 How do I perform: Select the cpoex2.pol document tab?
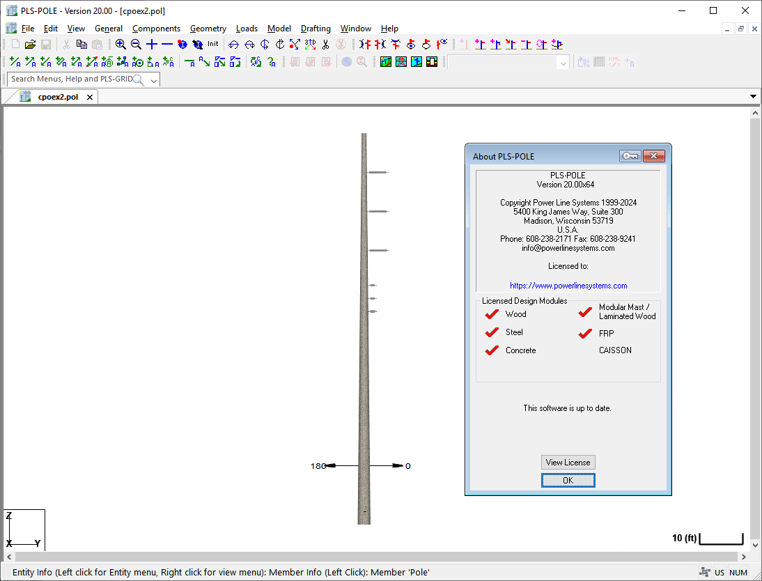(x=58, y=97)
